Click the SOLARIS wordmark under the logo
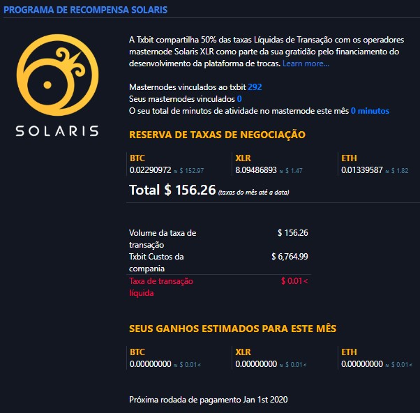The height and width of the screenshot is (413, 420). 57,131
